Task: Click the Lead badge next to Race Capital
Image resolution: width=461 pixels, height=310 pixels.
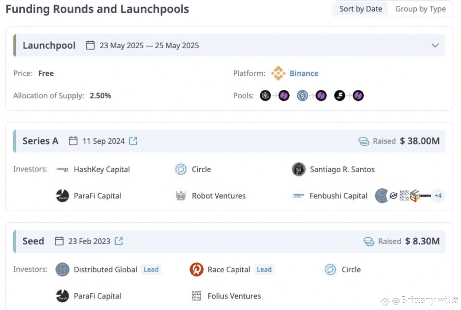Action: click(264, 269)
